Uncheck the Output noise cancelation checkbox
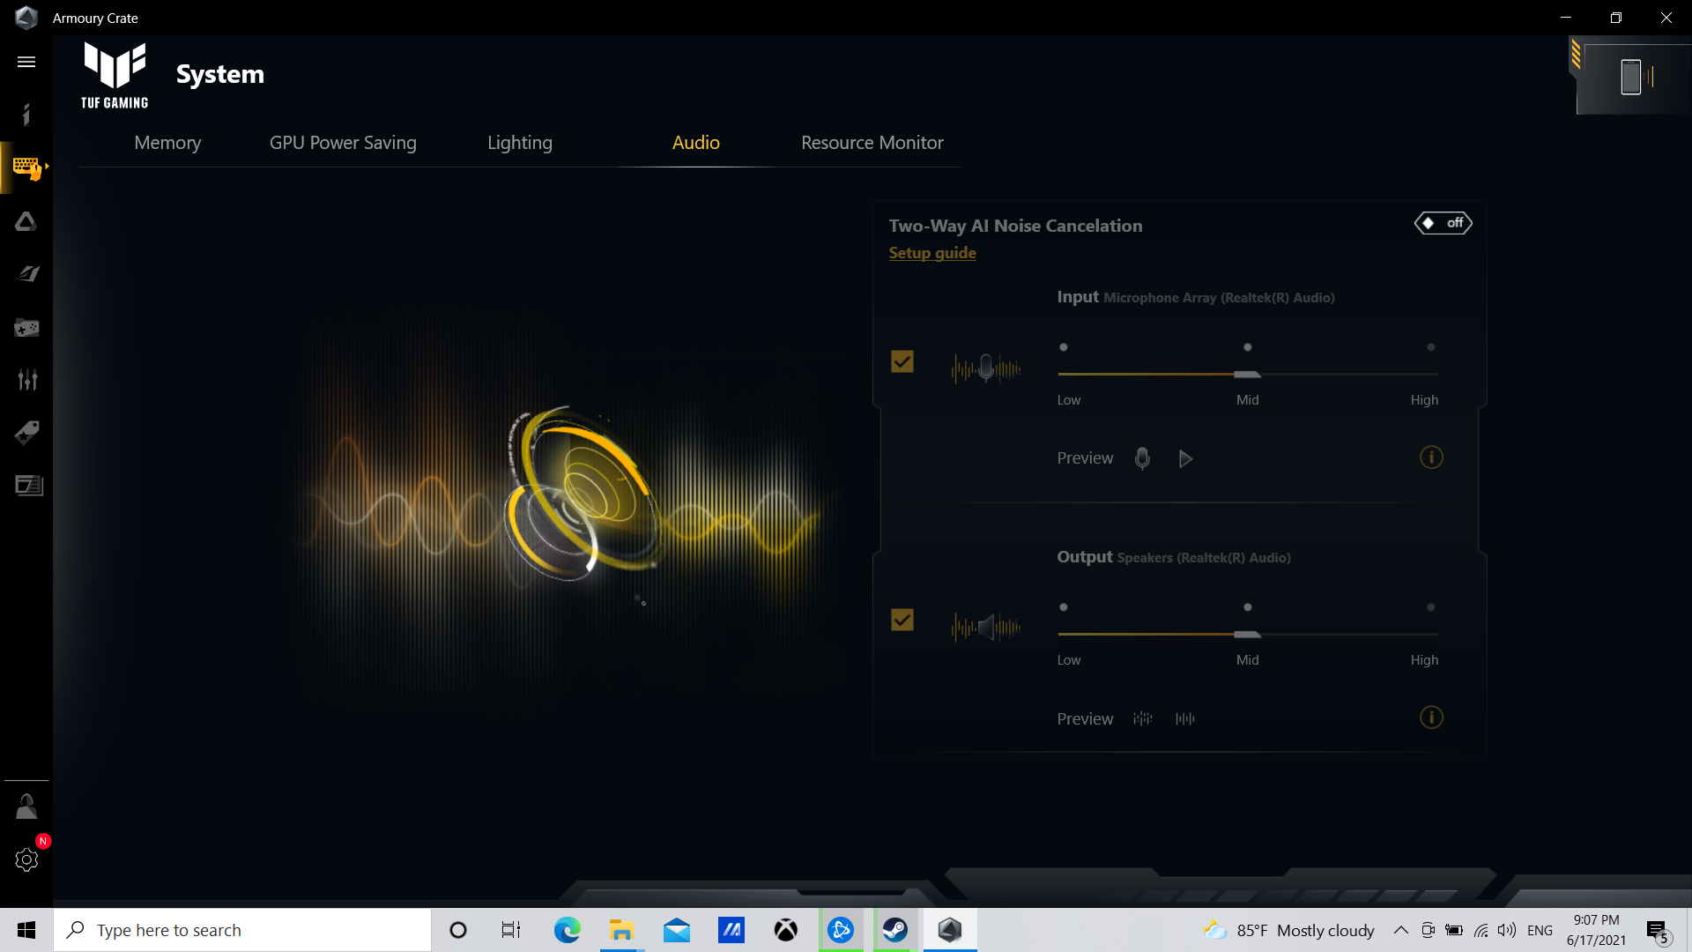Screen dimensions: 1692x952 [902, 620]
